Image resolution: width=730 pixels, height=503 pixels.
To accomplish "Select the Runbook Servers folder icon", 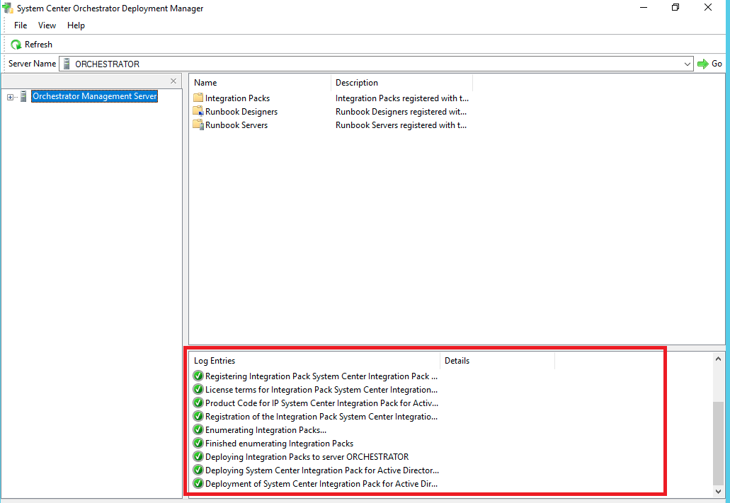I will coord(198,125).
